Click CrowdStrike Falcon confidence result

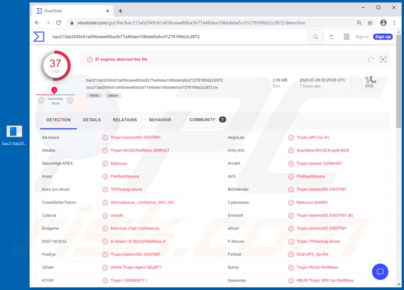tap(142, 203)
